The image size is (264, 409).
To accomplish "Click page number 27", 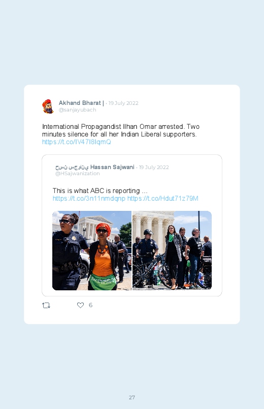I will [132, 397].
